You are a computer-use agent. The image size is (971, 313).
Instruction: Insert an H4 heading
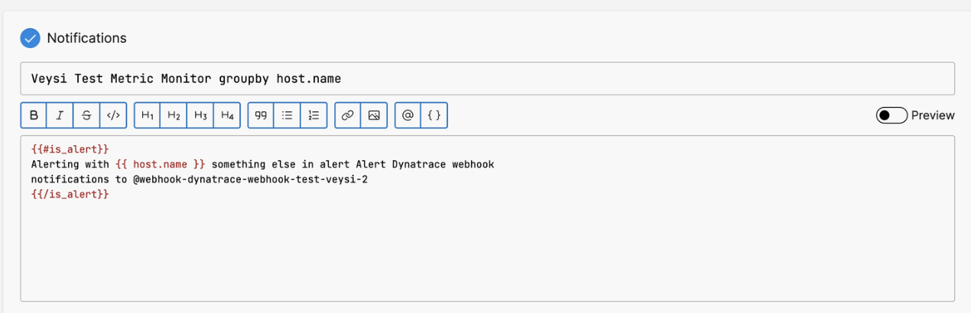point(227,115)
